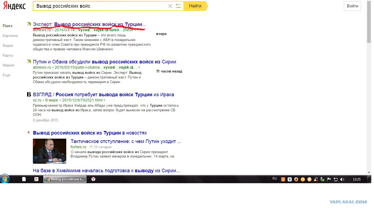
Task: Open Вывод российских войск из Турции в новостях
Action: pos(90,133)
